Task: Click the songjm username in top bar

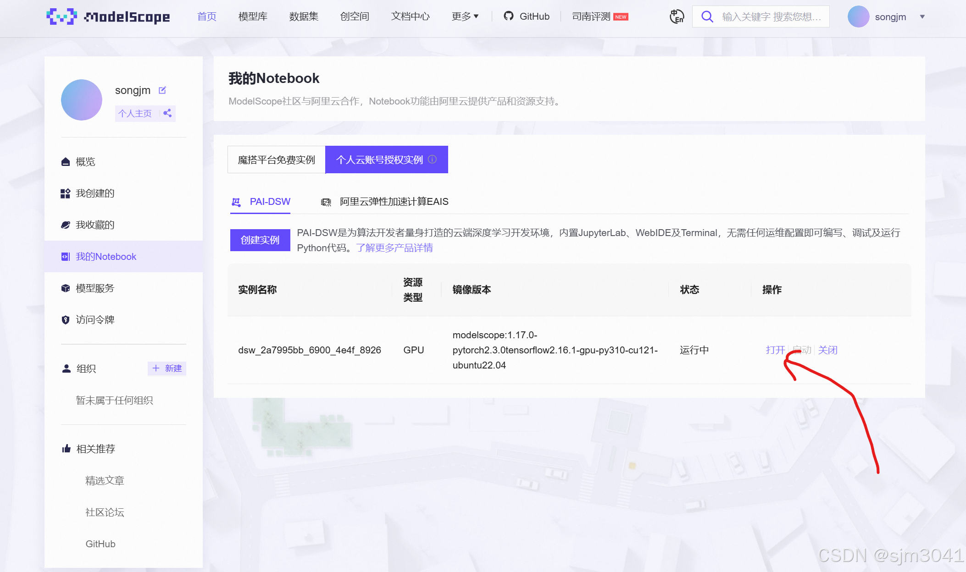Action: (891, 17)
